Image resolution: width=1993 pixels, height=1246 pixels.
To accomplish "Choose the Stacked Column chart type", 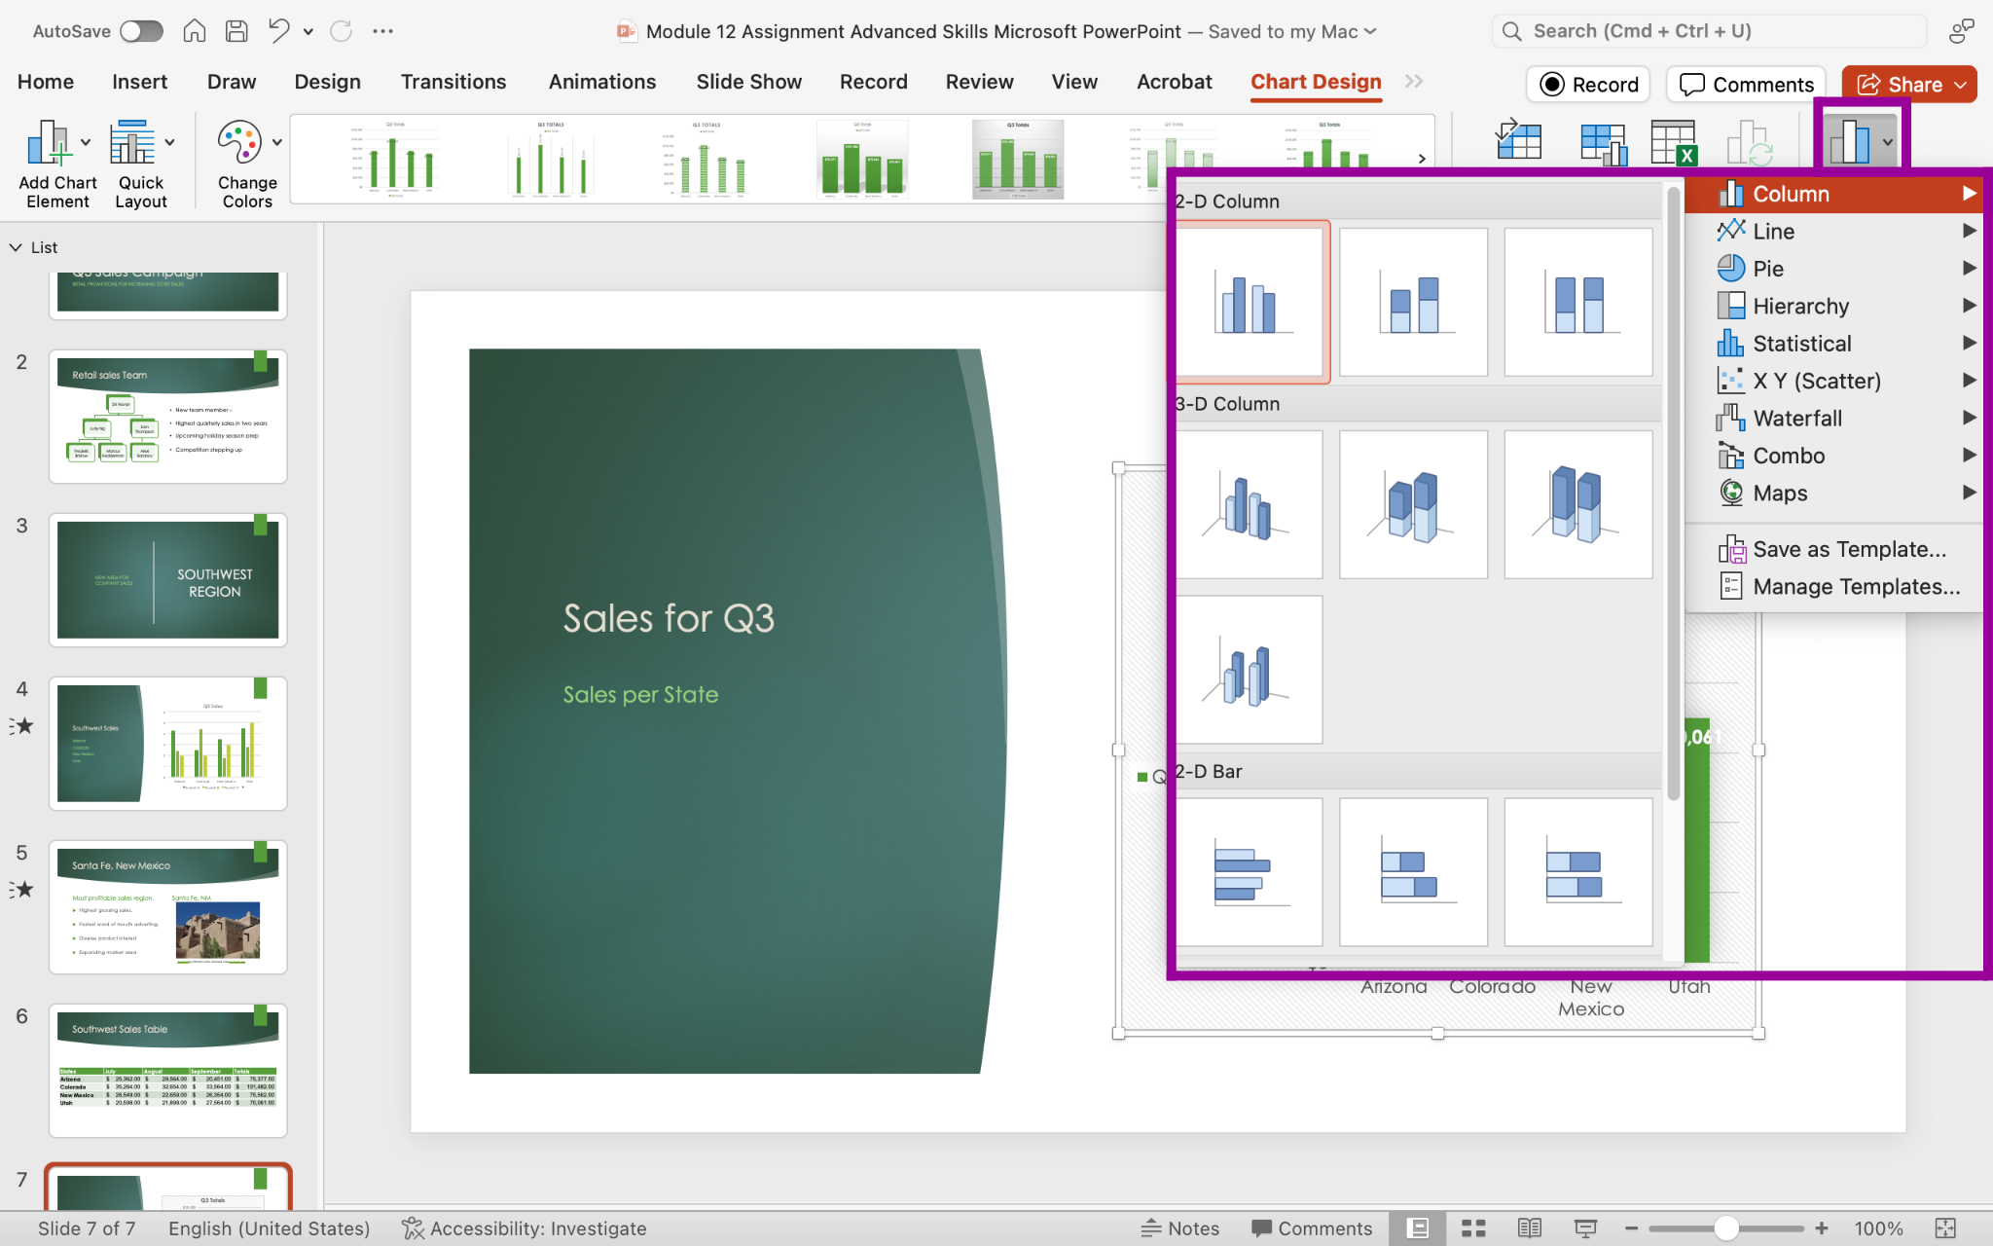I will pyautogui.click(x=1413, y=302).
